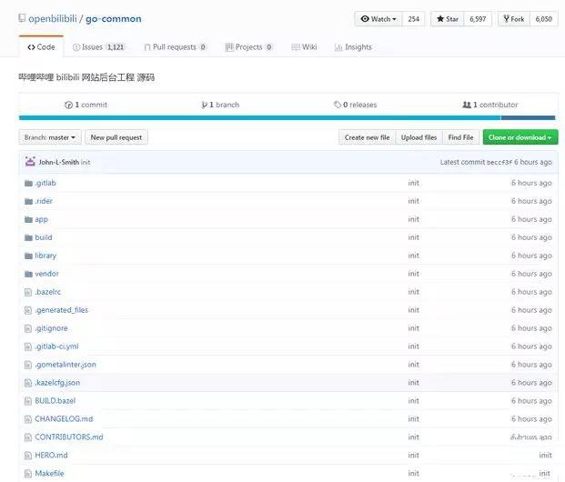View the 254 watchers count
This screenshot has width=565, height=482.
(414, 19)
